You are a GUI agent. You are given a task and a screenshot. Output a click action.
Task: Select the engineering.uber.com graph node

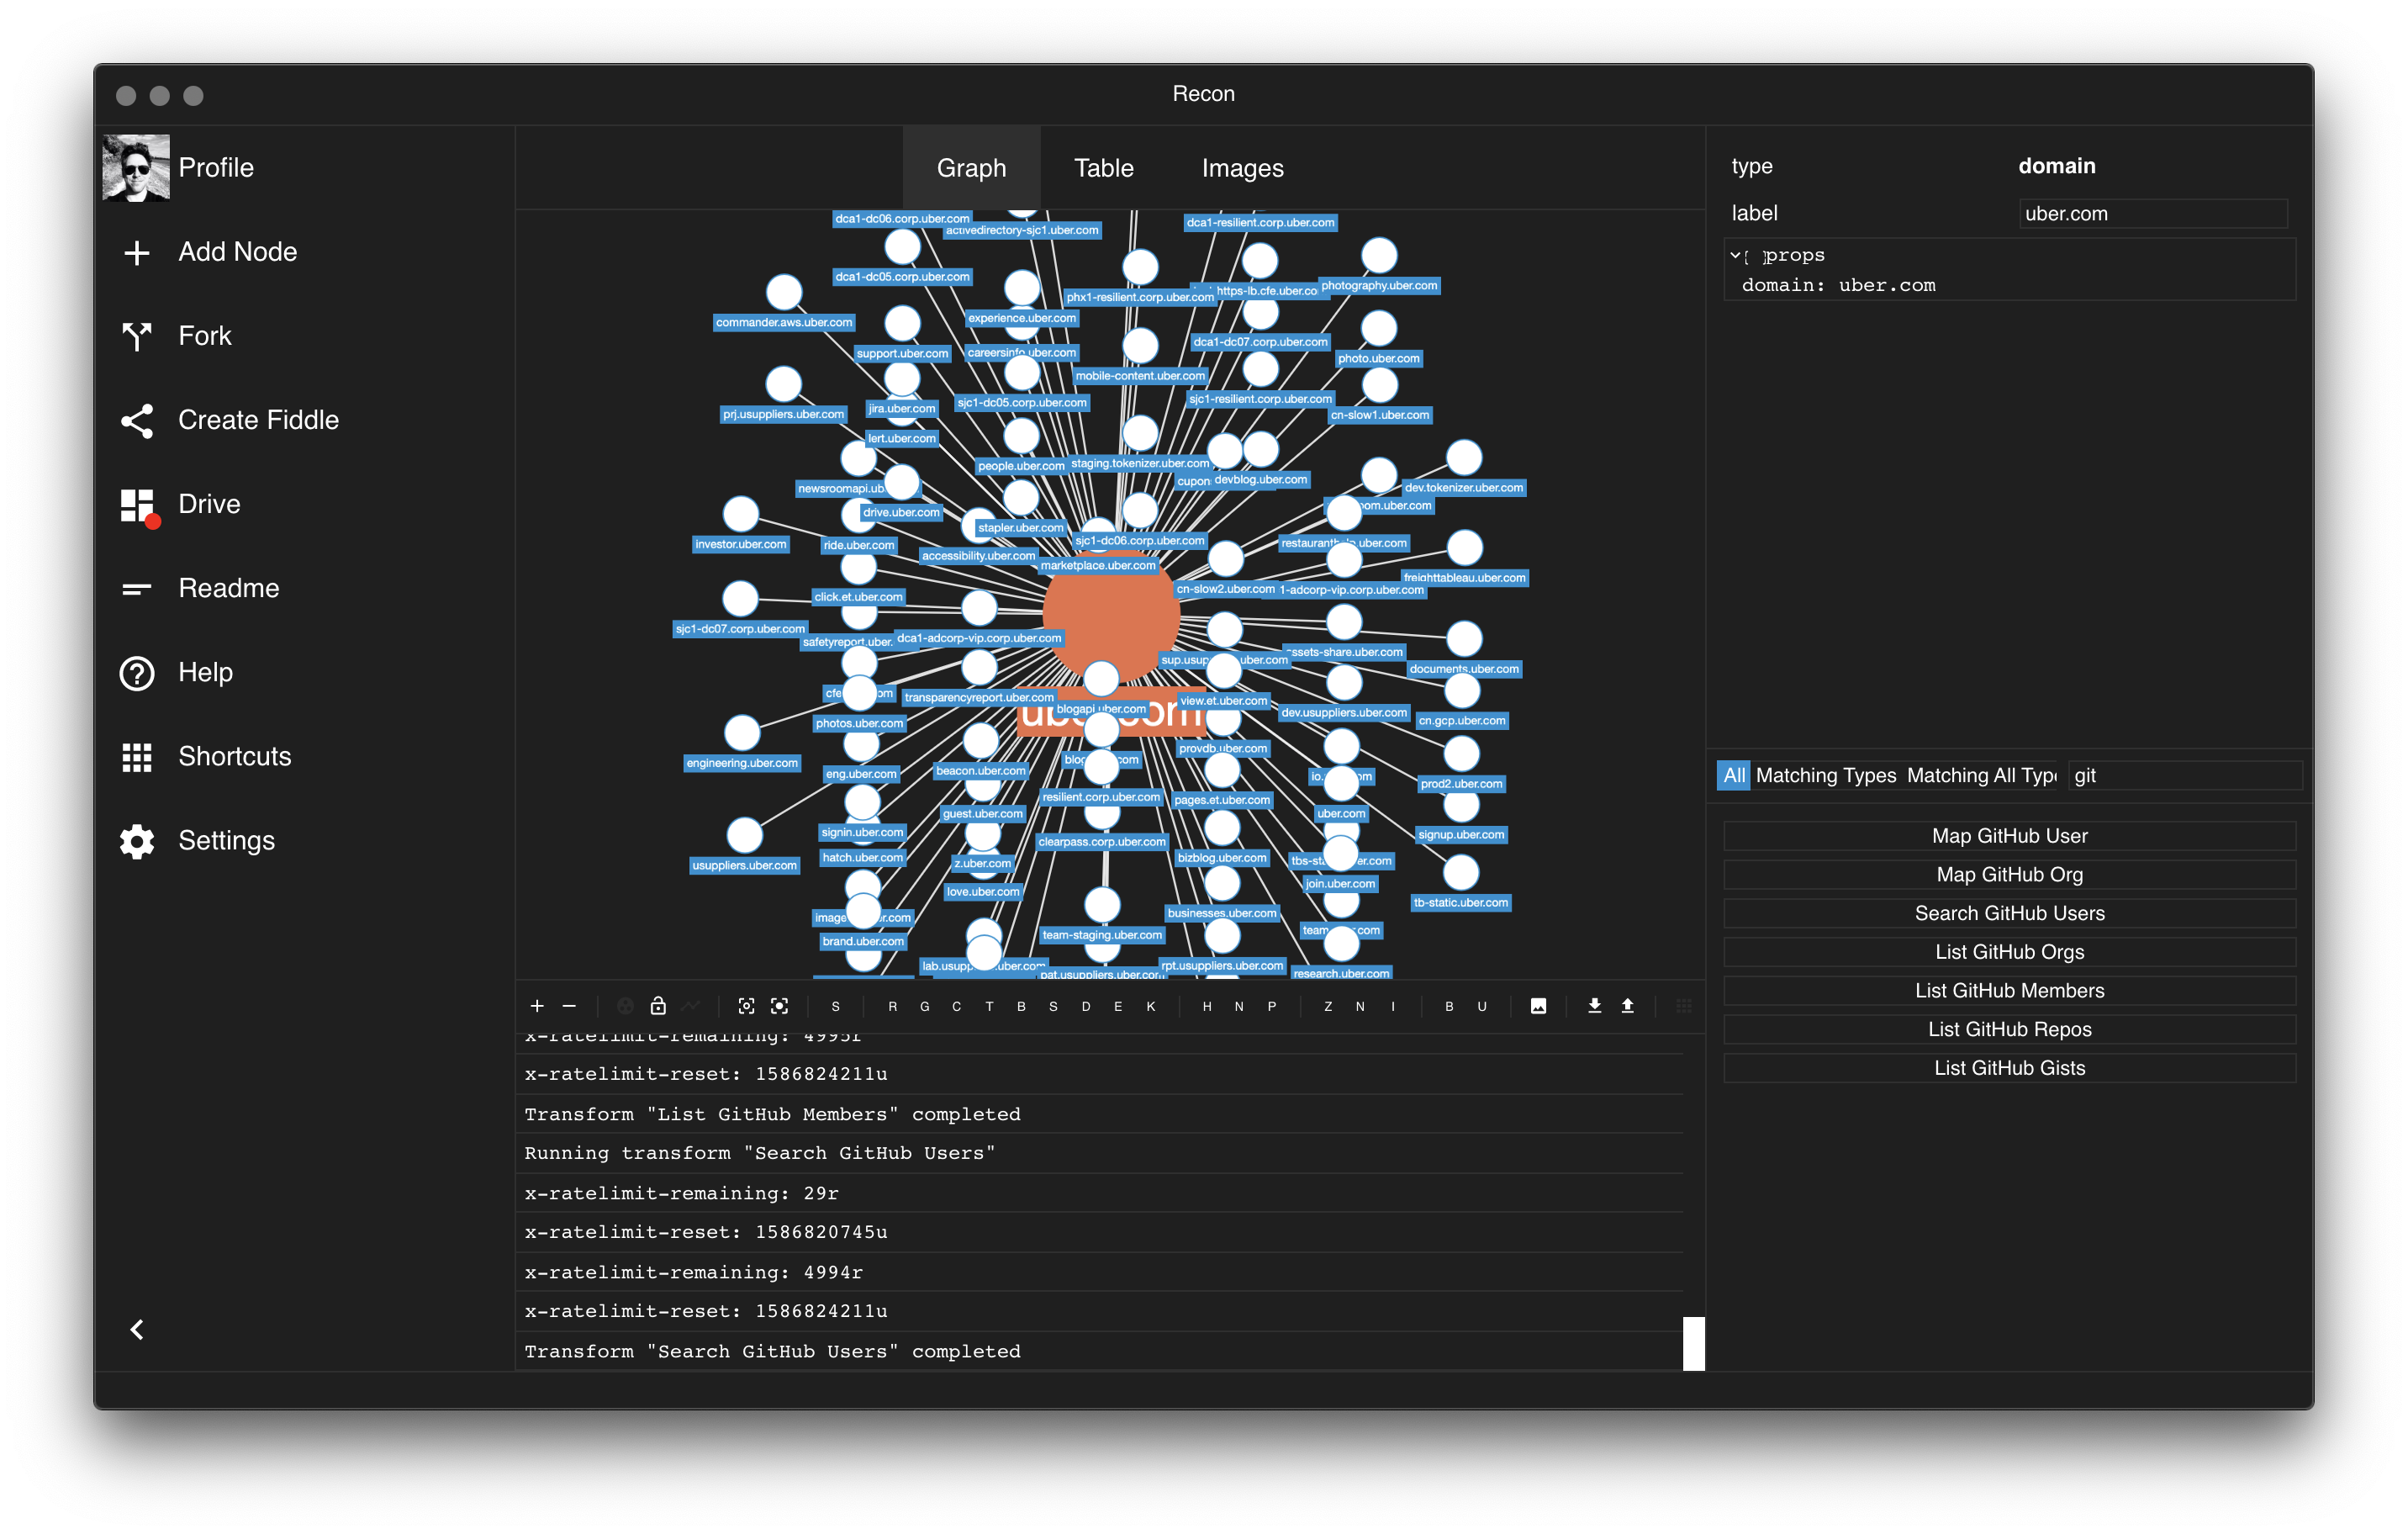[x=742, y=733]
